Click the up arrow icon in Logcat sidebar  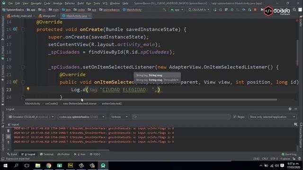click(x=9, y=142)
